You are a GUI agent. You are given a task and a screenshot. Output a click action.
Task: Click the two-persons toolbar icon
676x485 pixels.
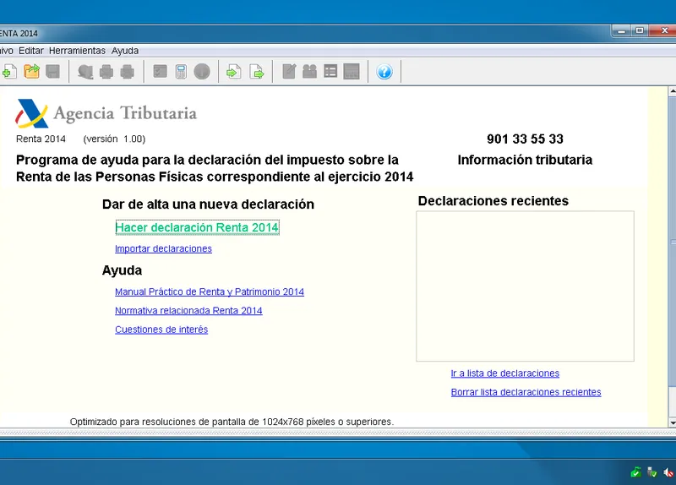[309, 71]
